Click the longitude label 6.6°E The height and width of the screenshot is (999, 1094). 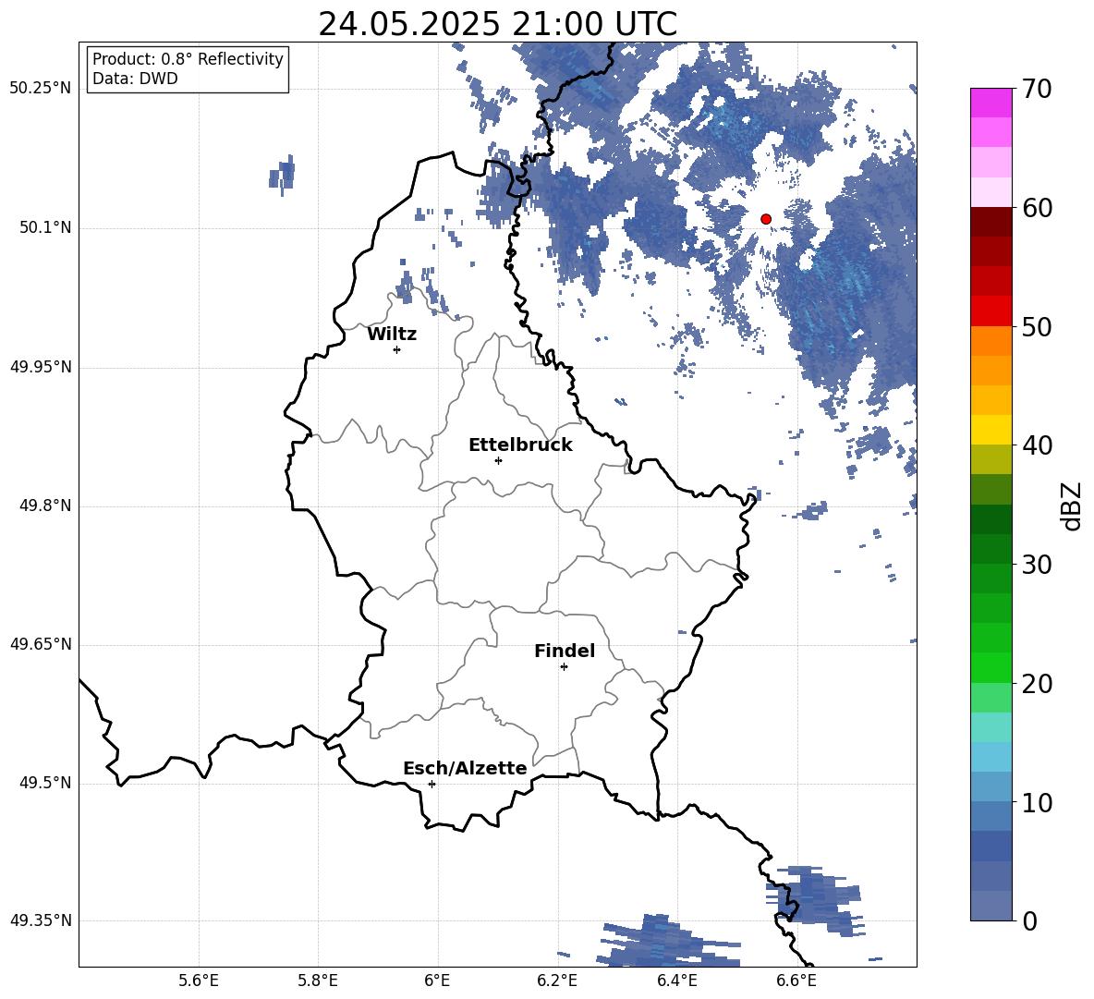pyautogui.click(x=796, y=981)
